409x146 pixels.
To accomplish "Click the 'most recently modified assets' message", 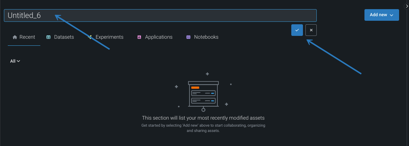I will click(203, 118).
